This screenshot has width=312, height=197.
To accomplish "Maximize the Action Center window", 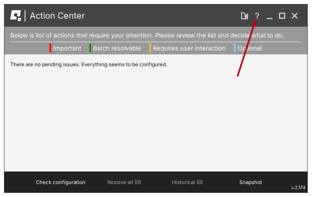I will tap(282, 16).
